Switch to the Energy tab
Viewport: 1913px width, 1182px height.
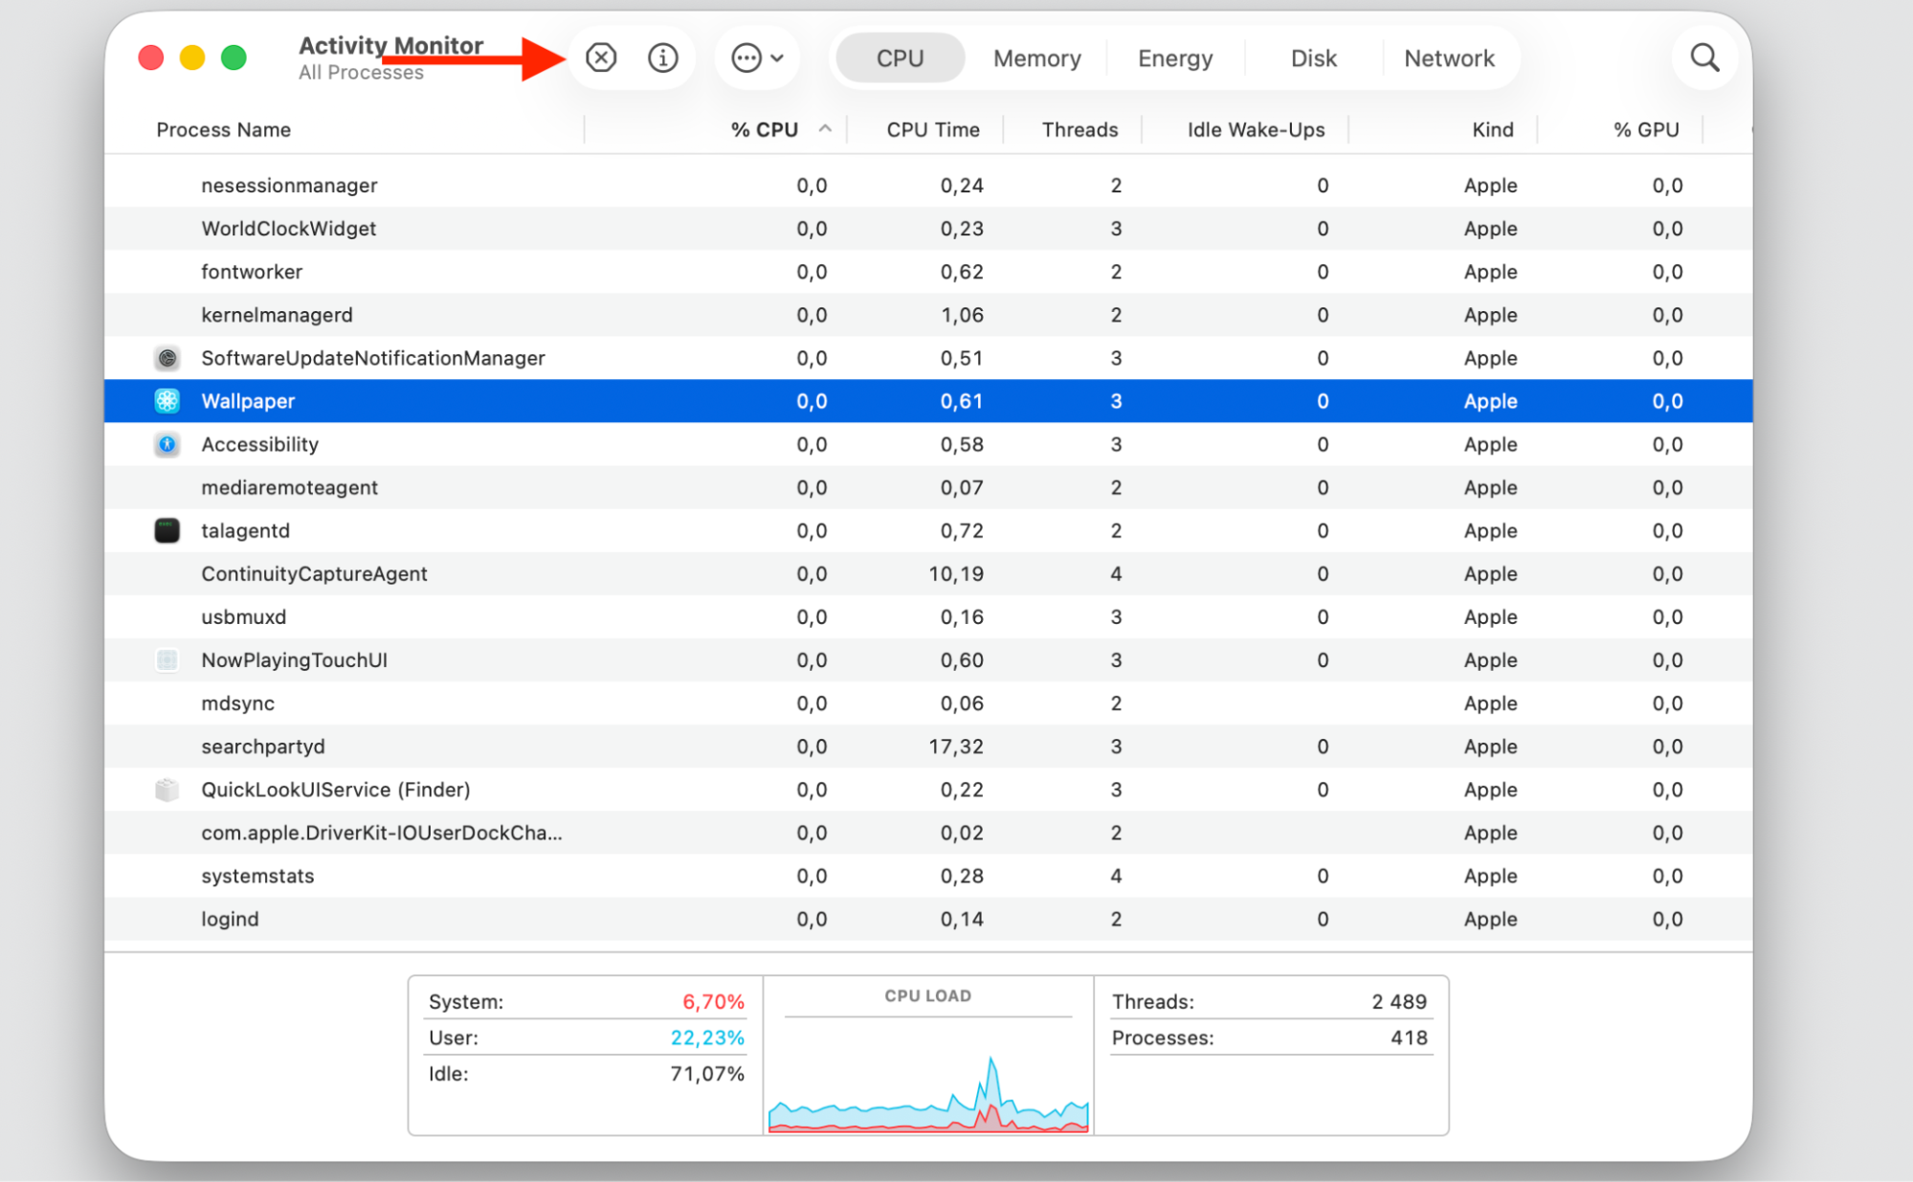coord(1175,58)
